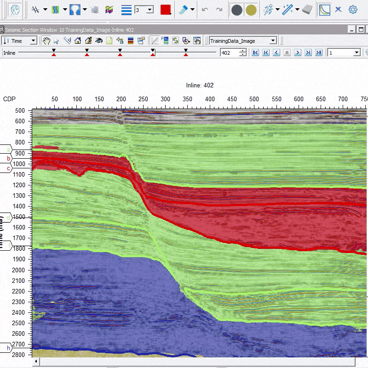Click the running figure auto-track icon
The image size is (368, 368).
268,10
